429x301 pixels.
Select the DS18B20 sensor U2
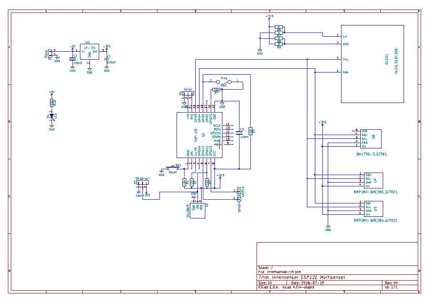tap(197, 211)
